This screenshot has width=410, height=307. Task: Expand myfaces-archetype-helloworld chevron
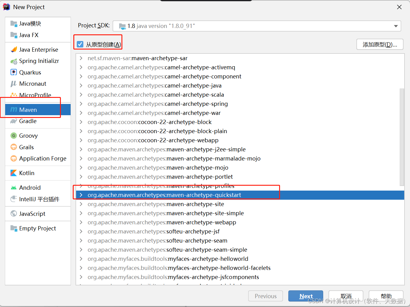(81, 259)
